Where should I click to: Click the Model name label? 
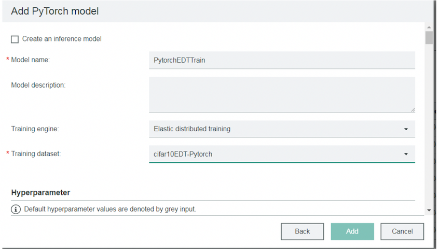[30, 60]
